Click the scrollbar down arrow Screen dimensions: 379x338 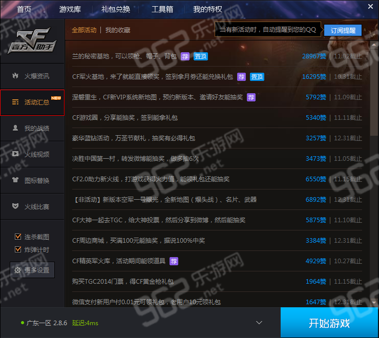374,303
